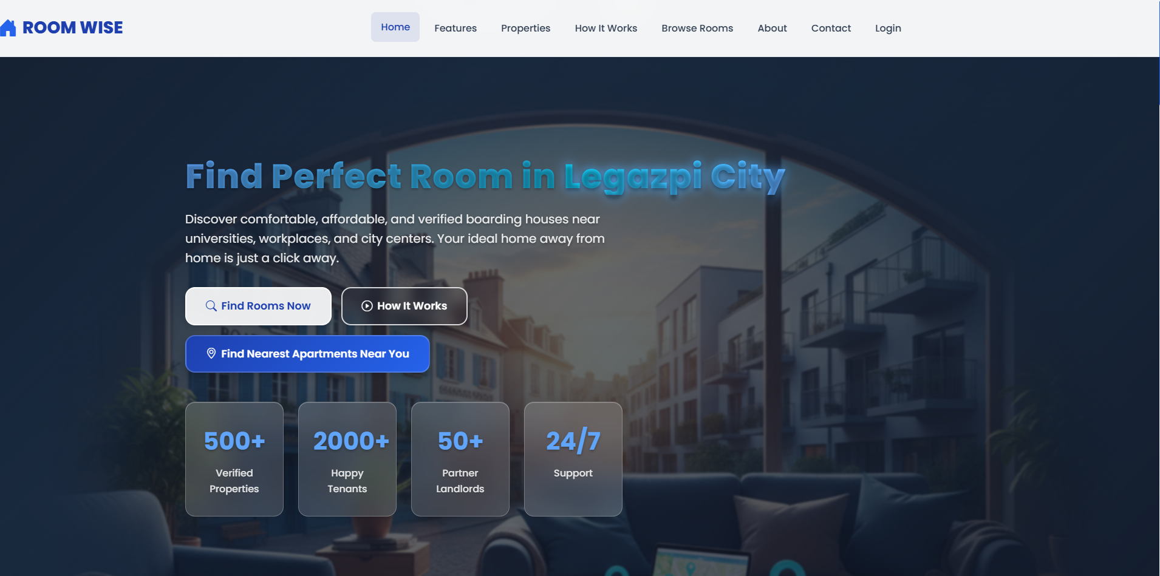Image resolution: width=1160 pixels, height=576 pixels.
Task: Open How It Works from the navigation bar
Action: click(606, 28)
